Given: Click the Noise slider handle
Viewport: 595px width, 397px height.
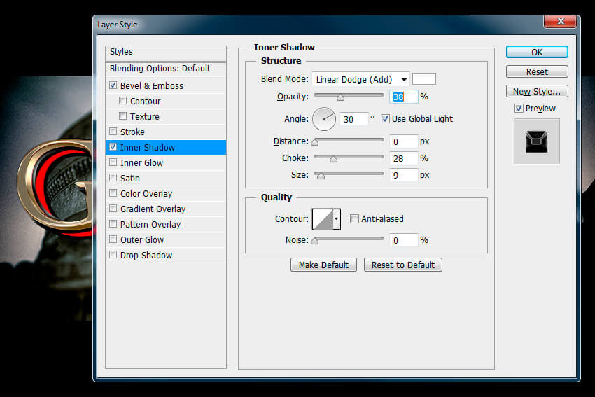Looking at the screenshot, I should [314, 241].
